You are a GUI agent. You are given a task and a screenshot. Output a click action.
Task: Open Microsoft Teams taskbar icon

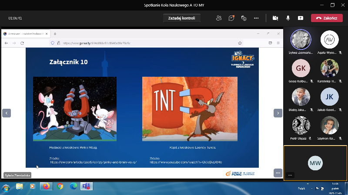[87, 186]
